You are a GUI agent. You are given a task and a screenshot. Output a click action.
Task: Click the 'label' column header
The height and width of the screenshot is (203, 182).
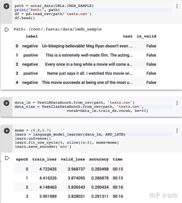click(32, 36)
